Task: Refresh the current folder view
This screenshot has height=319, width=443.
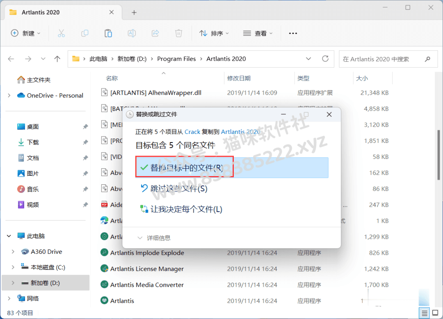Action: 325,59
